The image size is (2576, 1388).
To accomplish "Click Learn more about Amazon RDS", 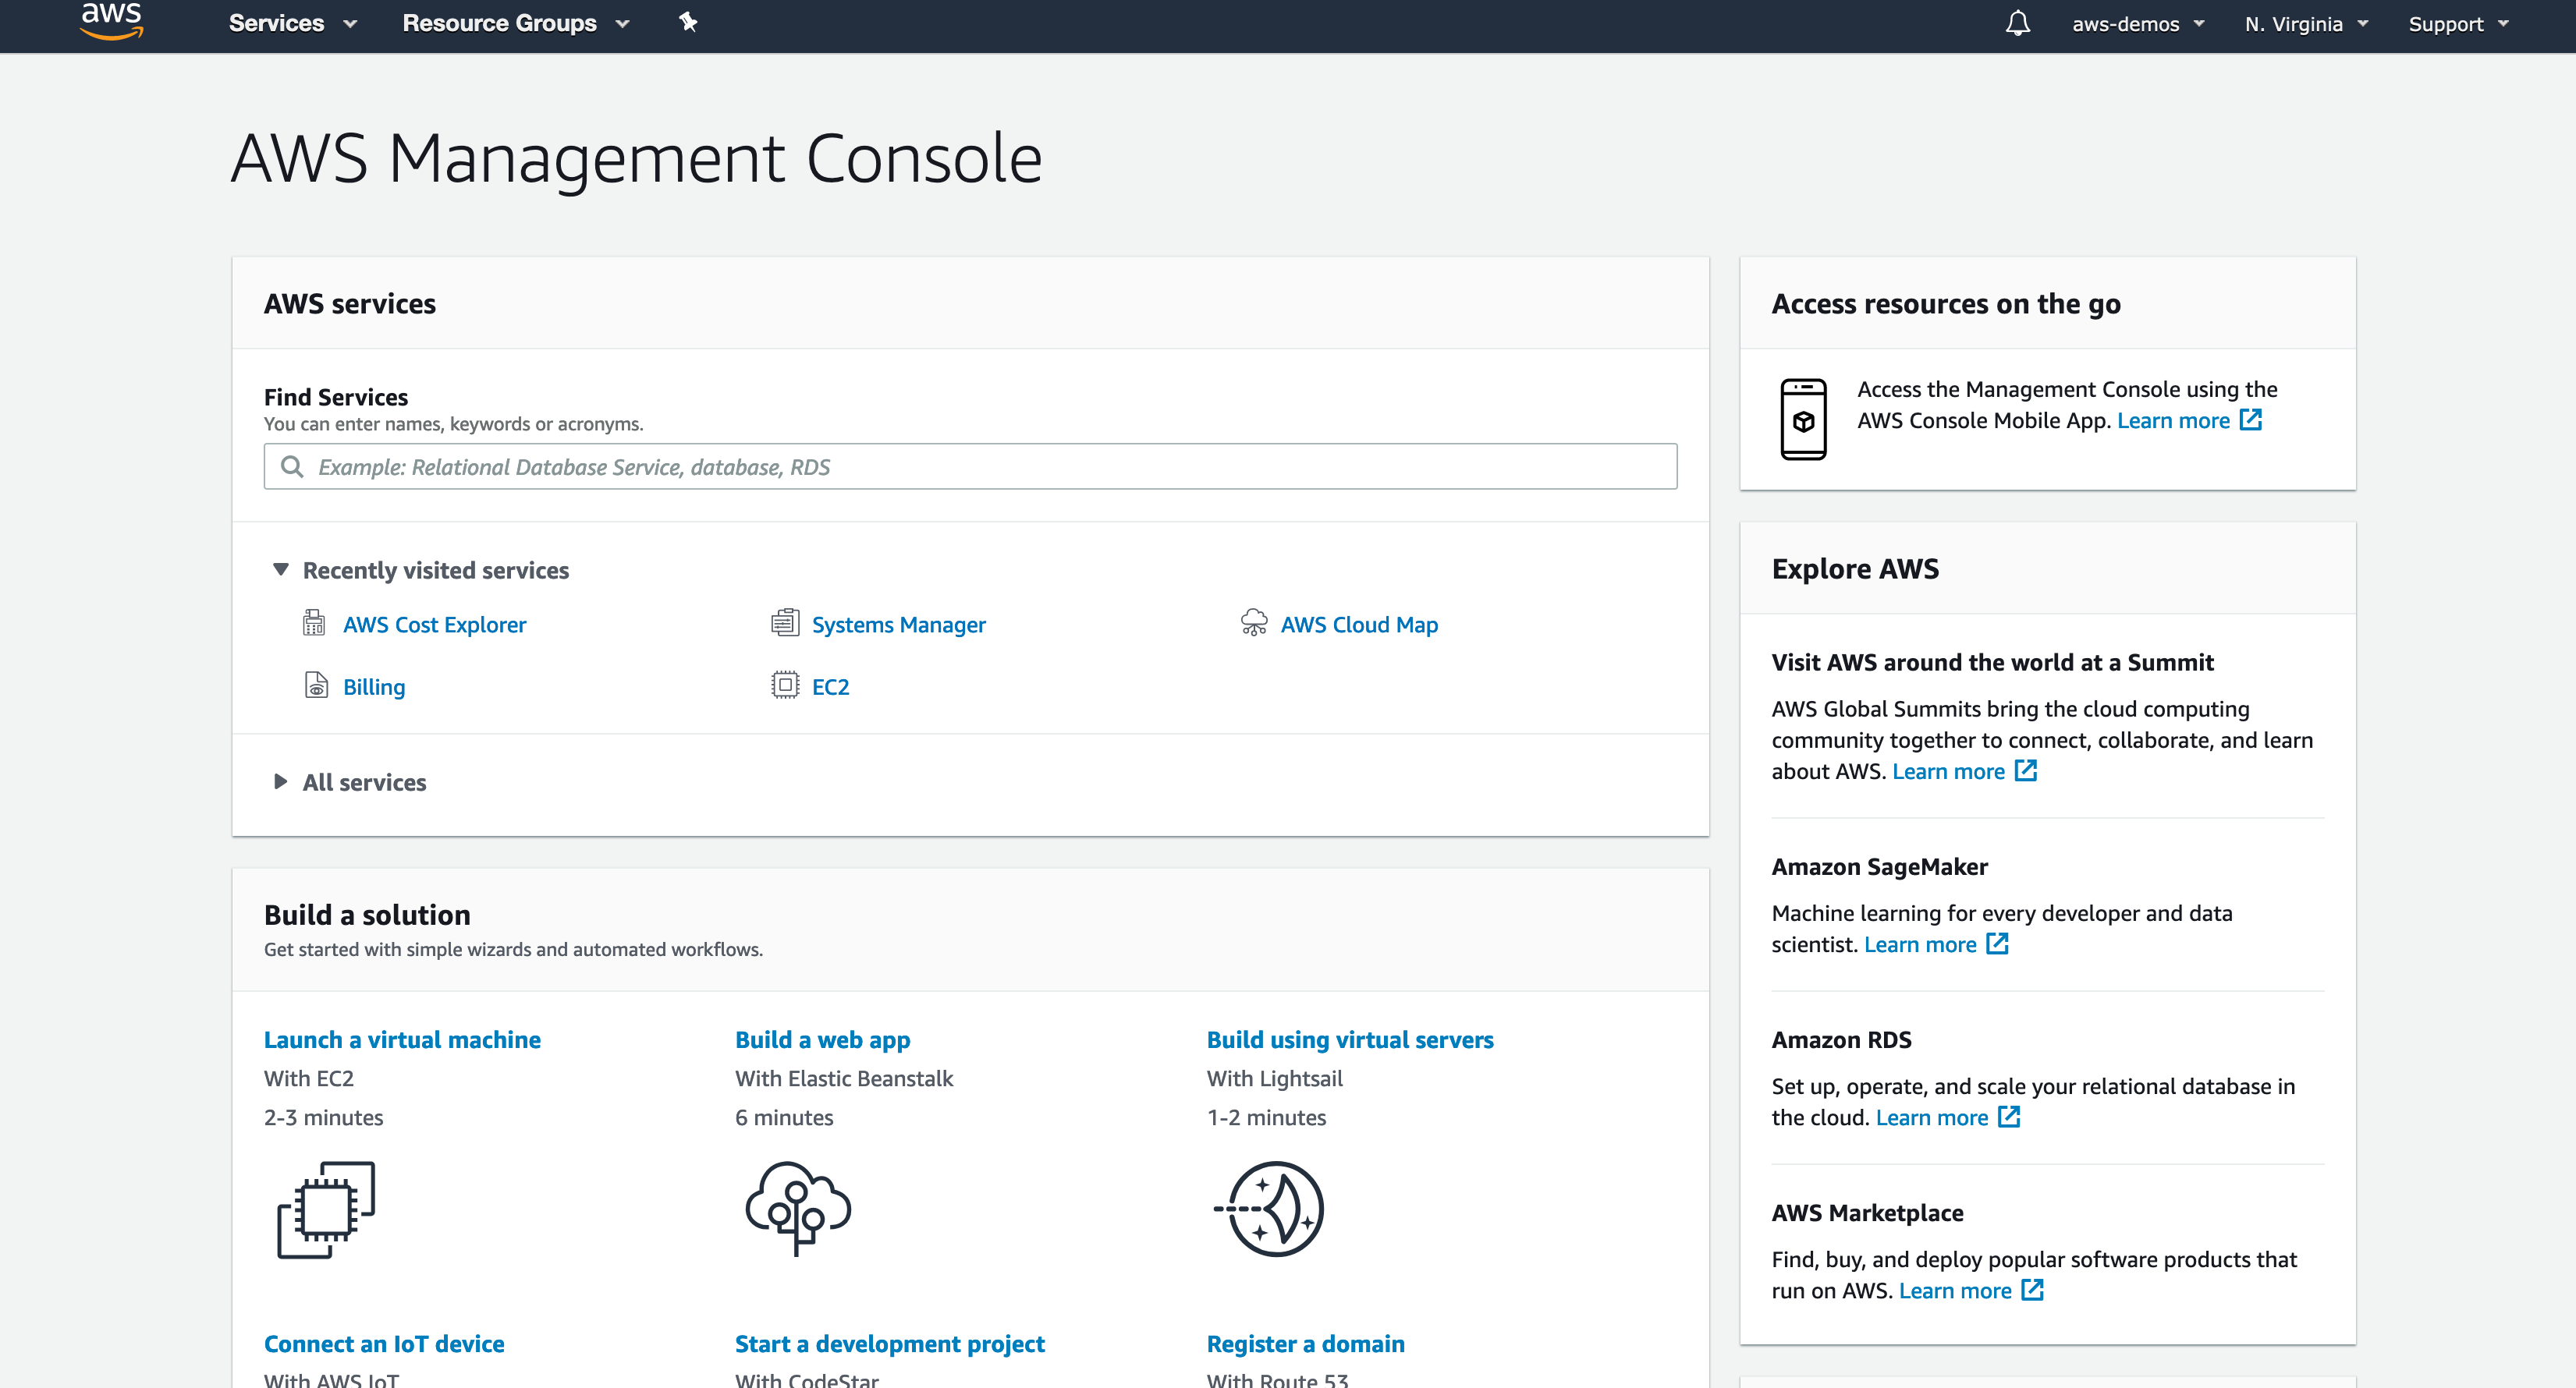I will 1932,1117.
